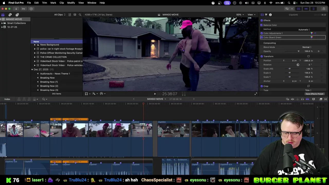This screenshot has height=185, width=329.
Task: Open the Transitions browser icon in timeline
Action: coord(326,99)
